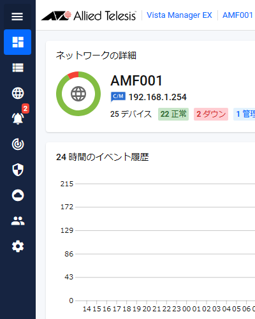Viewport: 255px width, 319px height.
Task: Select the dashboard icon in the sidebar
Action: [17, 42]
